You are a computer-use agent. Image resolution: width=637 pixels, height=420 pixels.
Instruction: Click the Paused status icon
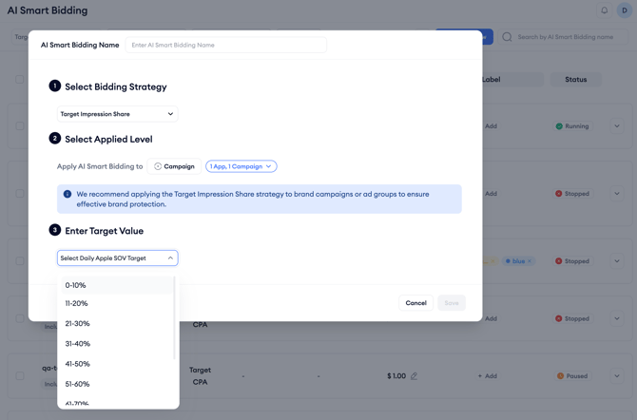coord(560,376)
